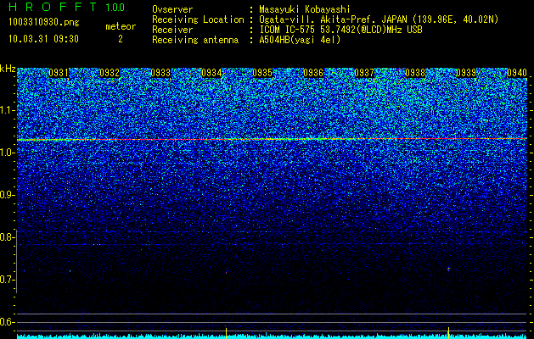The height and width of the screenshot is (339, 534).
Task: Click the Ogata-vill. Akita-Pref. receiving location text
Action: point(379,20)
